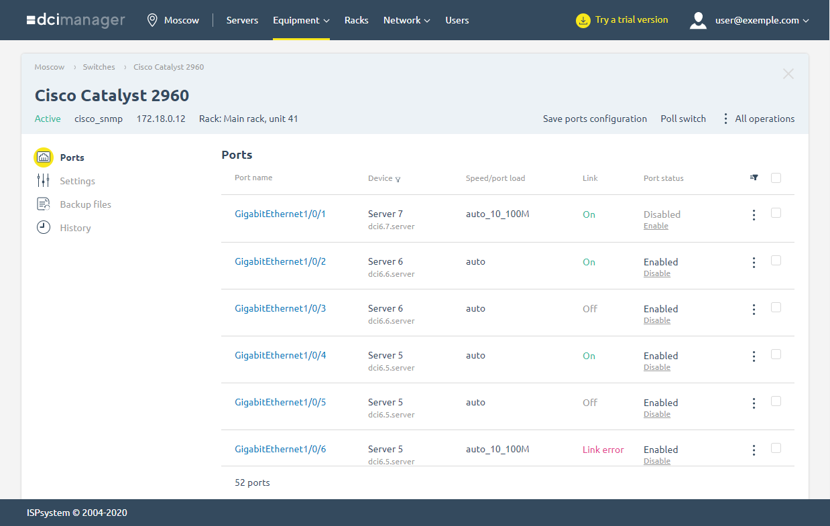Enable the GigabitEthernet1/0/1 port

coord(656,226)
